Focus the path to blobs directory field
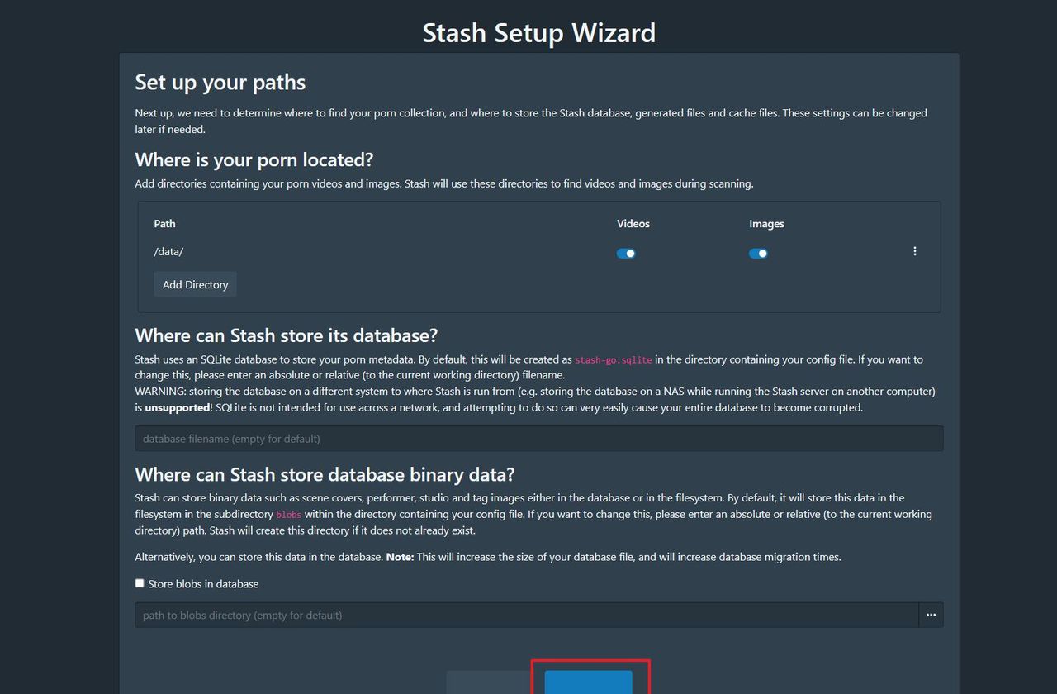Screen dimensions: 1057x694 (x=526, y=615)
